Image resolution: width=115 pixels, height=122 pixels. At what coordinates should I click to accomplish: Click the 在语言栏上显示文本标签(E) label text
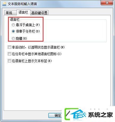(32, 61)
